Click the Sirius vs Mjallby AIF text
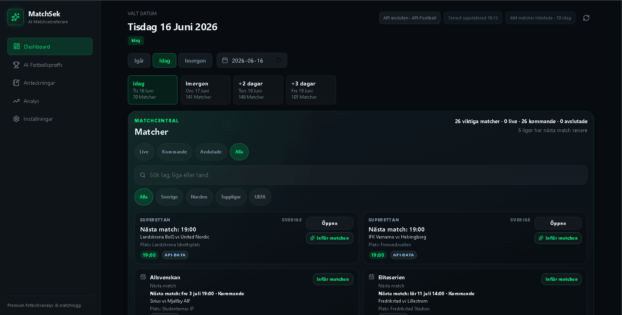 click(x=170, y=301)
